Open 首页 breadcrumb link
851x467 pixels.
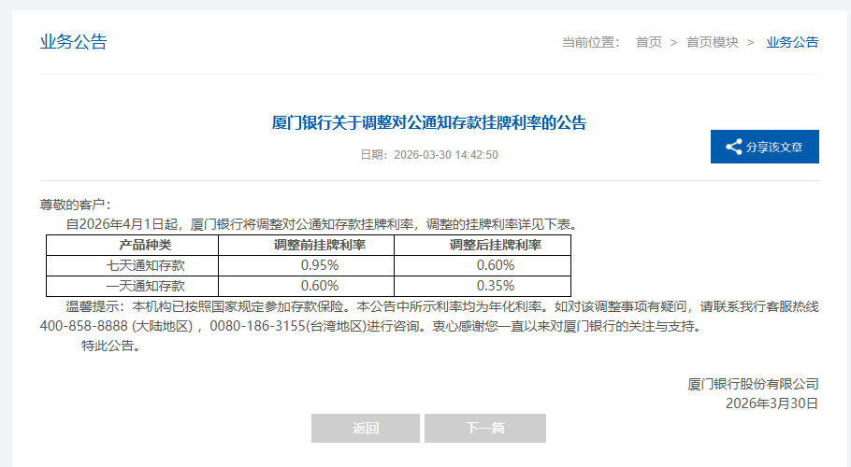(x=649, y=42)
